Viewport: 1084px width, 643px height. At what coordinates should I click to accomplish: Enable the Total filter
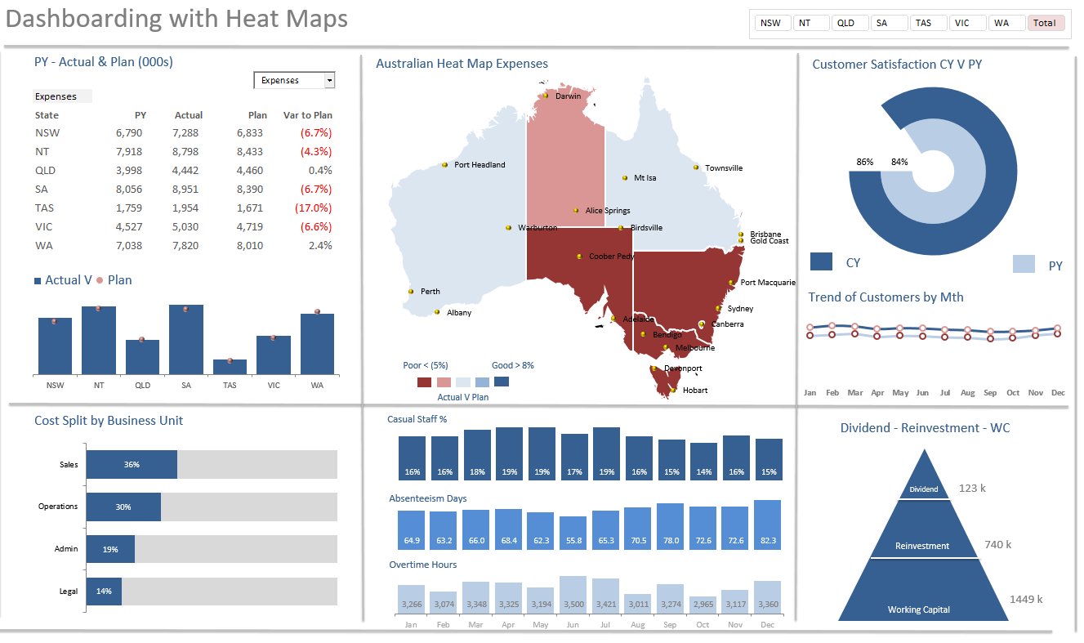pyautogui.click(x=1046, y=23)
